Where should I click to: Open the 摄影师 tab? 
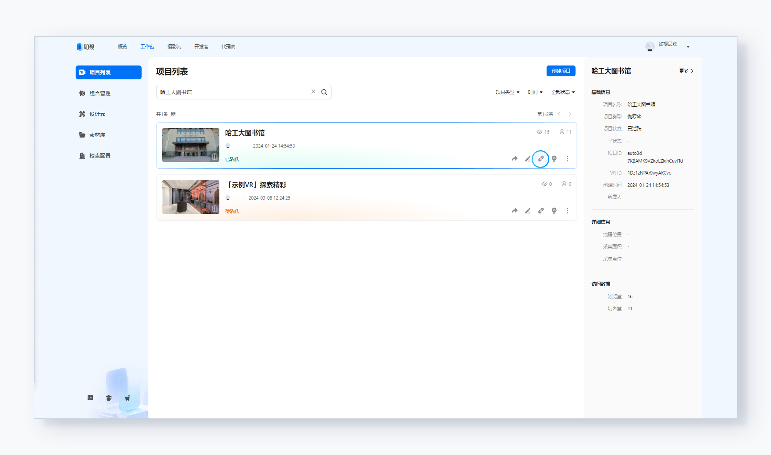pyautogui.click(x=174, y=47)
